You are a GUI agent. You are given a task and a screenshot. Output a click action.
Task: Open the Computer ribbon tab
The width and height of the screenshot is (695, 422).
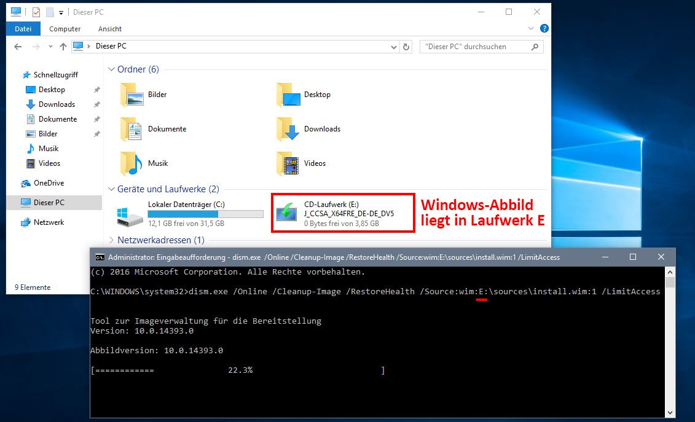pyautogui.click(x=65, y=29)
